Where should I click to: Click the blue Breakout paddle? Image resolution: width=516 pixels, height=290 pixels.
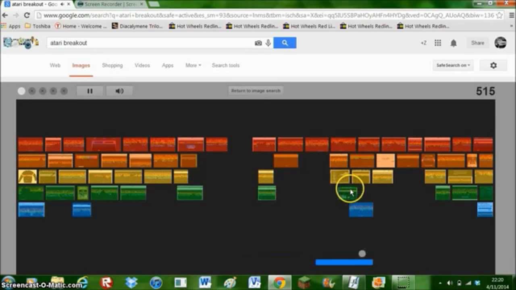pyautogui.click(x=344, y=262)
